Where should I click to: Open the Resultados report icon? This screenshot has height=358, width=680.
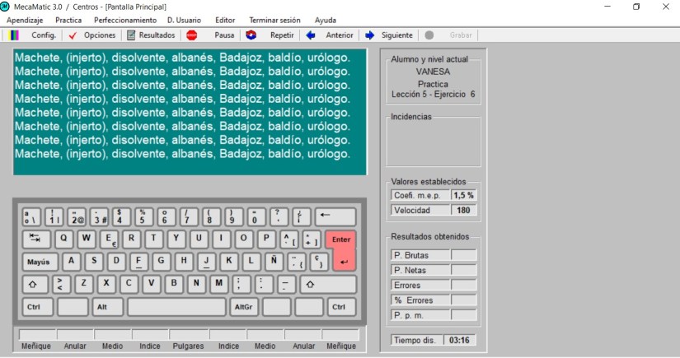pyautogui.click(x=130, y=35)
